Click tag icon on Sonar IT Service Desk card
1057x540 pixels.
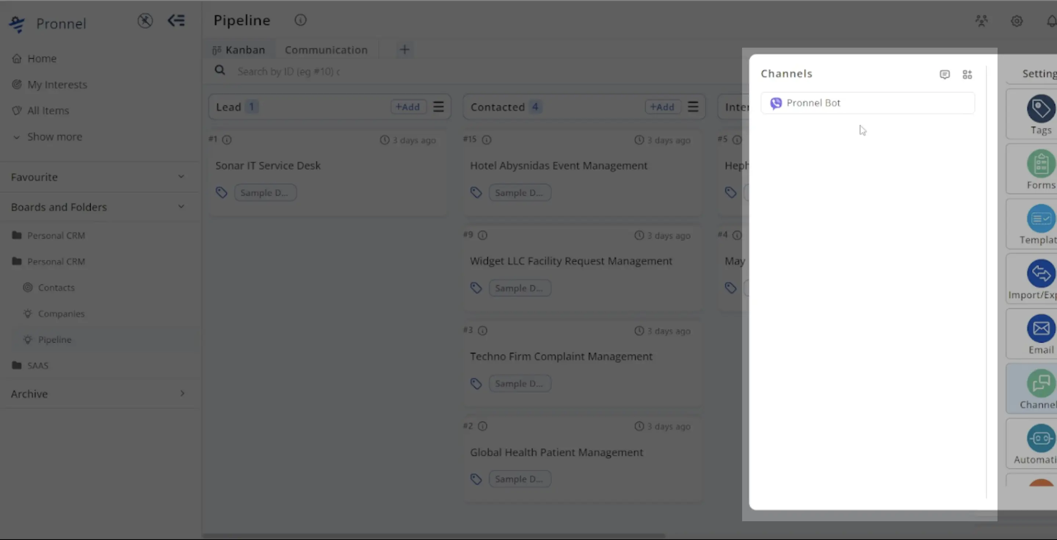222,192
